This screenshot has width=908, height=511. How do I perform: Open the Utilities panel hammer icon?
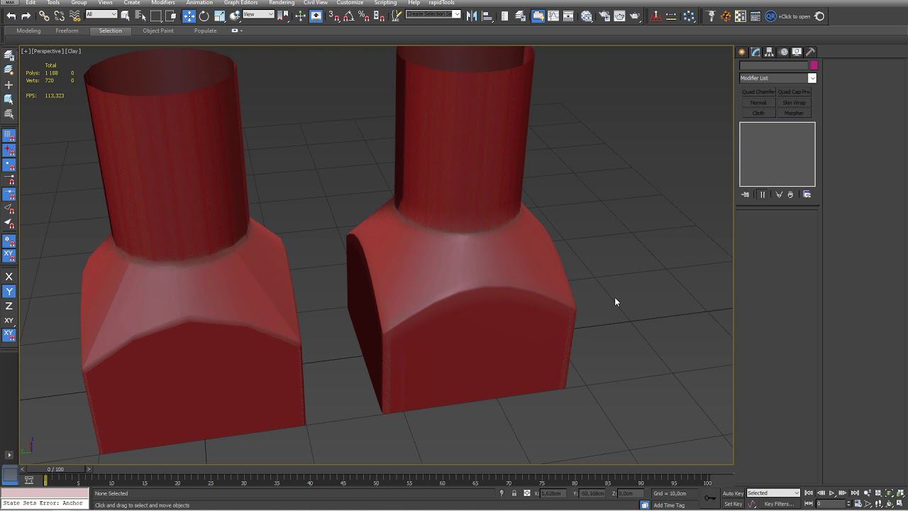point(810,52)
